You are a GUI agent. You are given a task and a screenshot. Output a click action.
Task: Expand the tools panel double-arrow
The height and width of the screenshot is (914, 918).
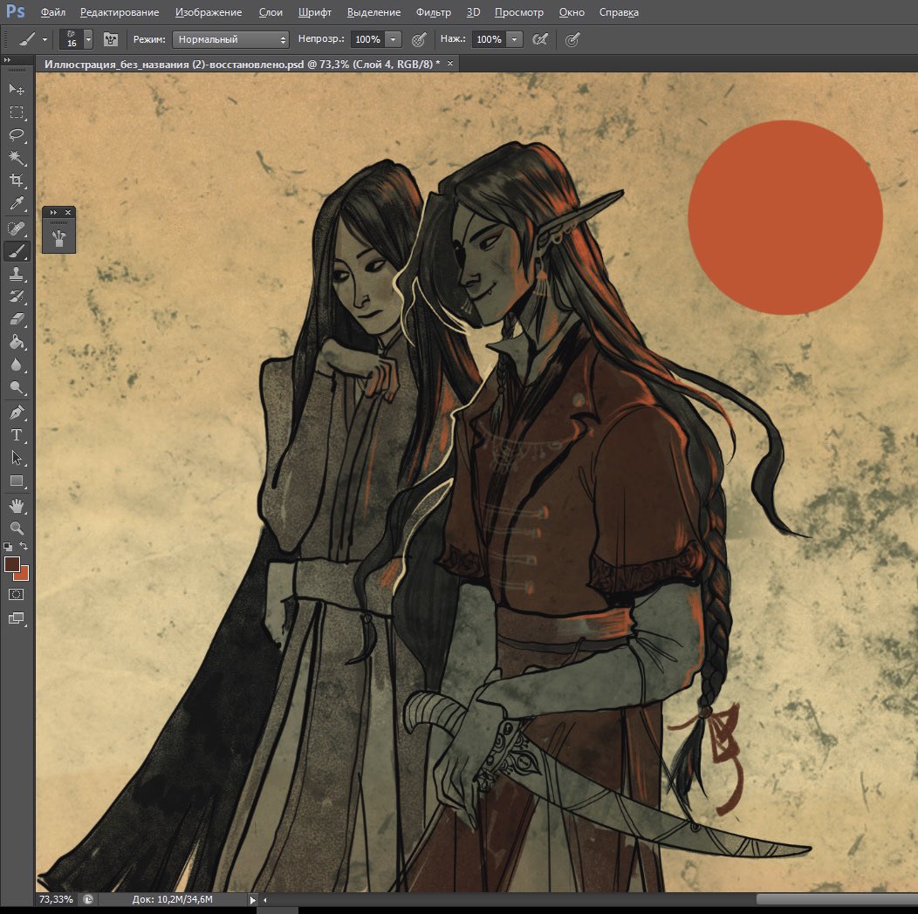coord(7,59)
